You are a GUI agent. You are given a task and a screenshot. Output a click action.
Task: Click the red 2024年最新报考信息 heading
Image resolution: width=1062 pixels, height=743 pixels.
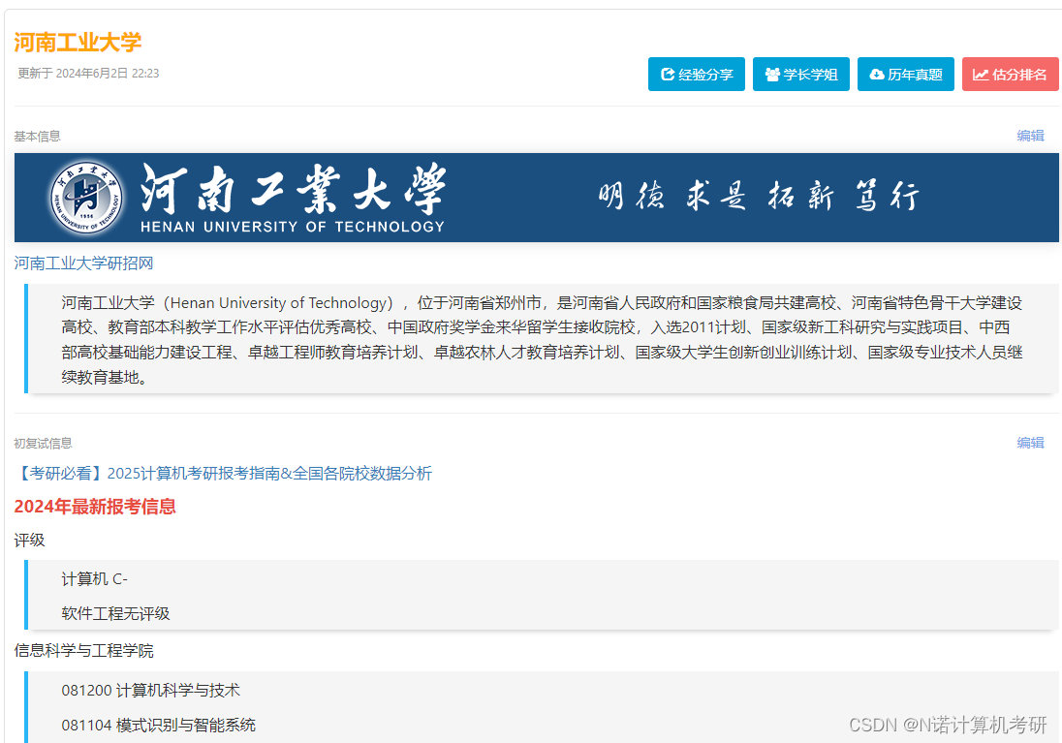(x=95, y=507)
